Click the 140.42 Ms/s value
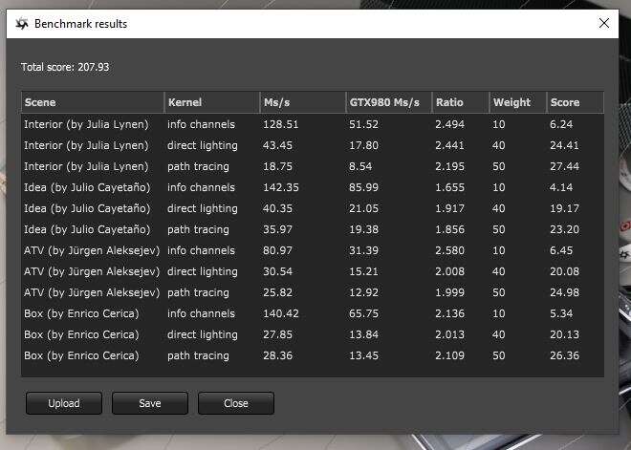The image size is (631, 450). pyautogui.click(x=281, y=313)
